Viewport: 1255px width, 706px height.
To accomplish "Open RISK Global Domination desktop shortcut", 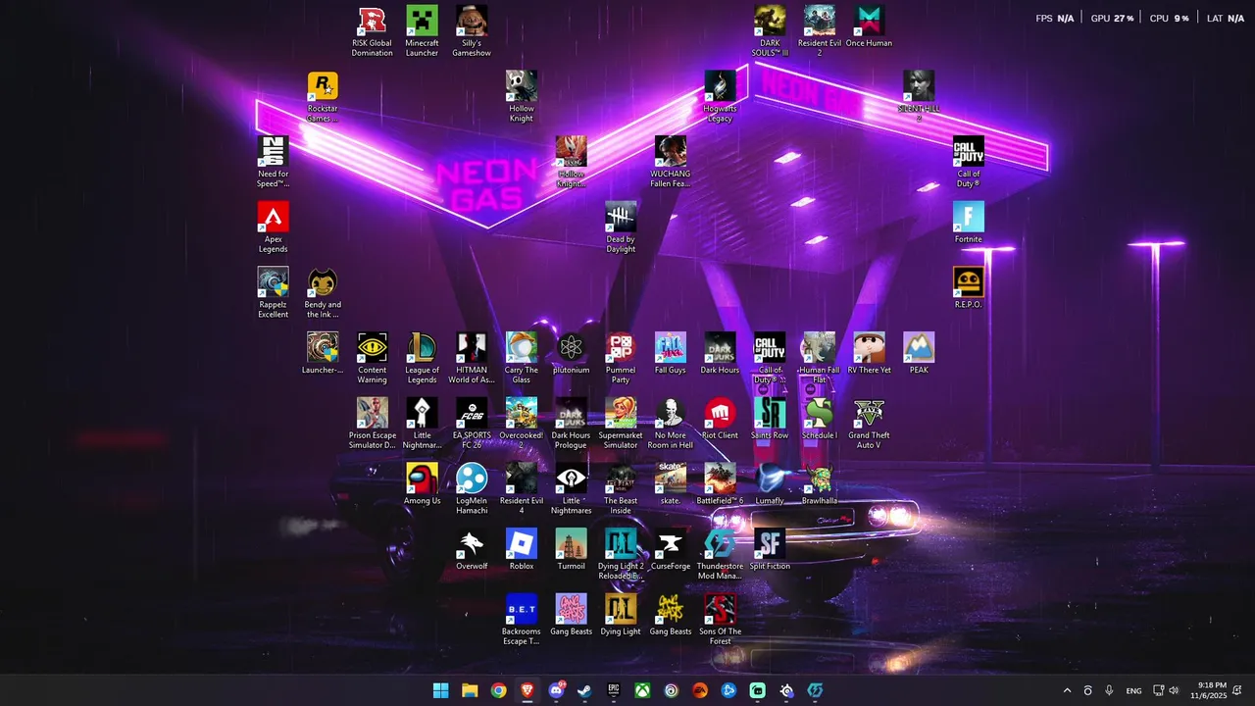I will tap(373, 30).
